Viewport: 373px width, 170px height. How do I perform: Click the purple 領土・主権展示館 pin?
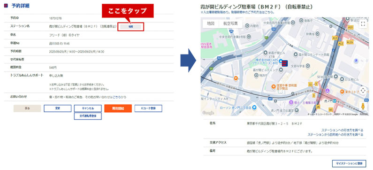[291, 103]
